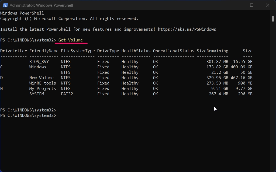The image size is (276, 172).
Task: Click 301.87 MB size remaining value
Action: pos(217,62)
